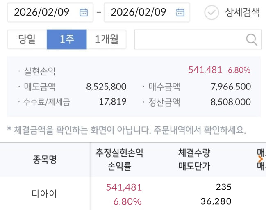266x210 pixels.
Task: Click the end date field 2026/02/09
Action: 139,12
